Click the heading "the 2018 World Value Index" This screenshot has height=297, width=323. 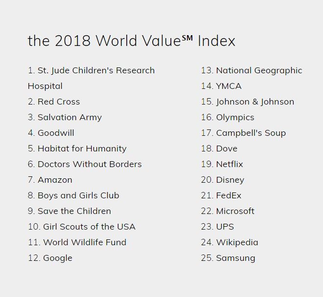(x=132, y=41)
